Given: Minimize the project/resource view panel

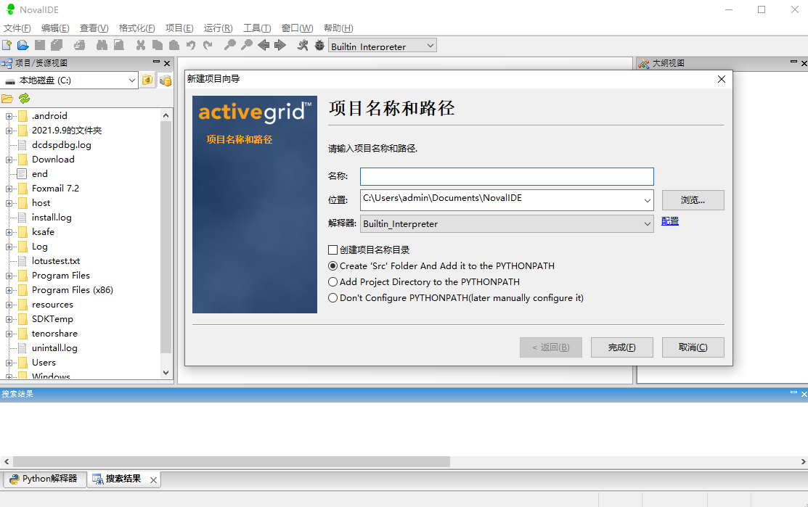Looking at the screenshot, I should (x=156, y=62).
